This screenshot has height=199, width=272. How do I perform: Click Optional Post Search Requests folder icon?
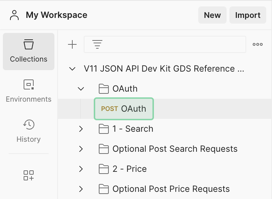[x=104, y=149]
